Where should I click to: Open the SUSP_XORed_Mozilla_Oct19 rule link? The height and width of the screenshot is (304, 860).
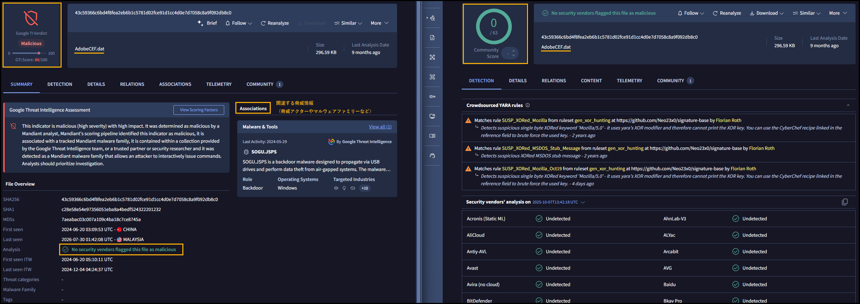pyautogui.click(x=532, y=169)
